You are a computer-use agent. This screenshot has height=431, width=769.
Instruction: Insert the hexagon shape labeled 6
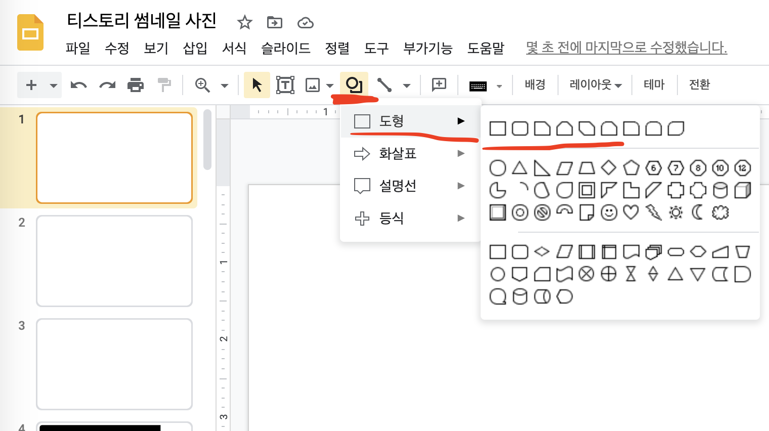point(654,168)
